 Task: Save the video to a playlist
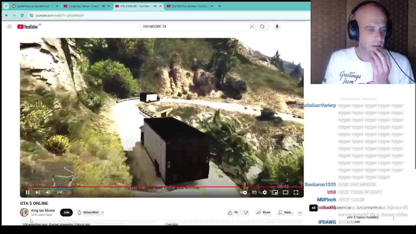click(x=285, y=213)
